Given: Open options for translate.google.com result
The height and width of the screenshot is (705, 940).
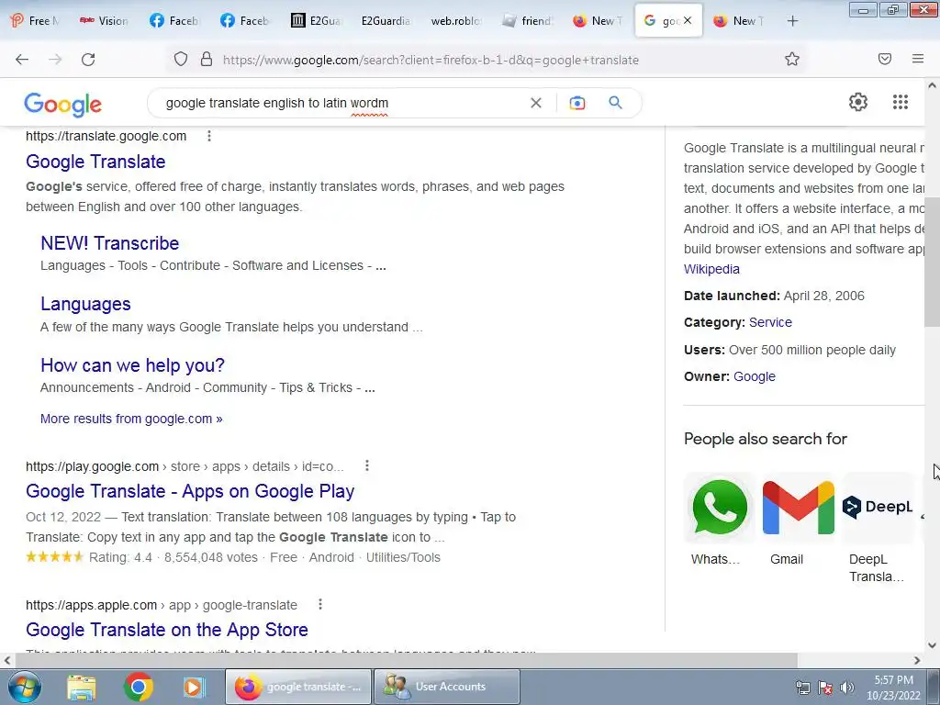Looking at the screenshot, I should pos(209,136).
